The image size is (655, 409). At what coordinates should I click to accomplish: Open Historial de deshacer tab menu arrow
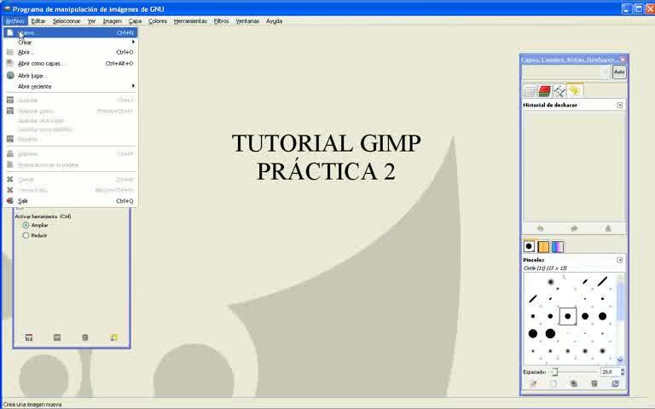(x=619, y=105)
